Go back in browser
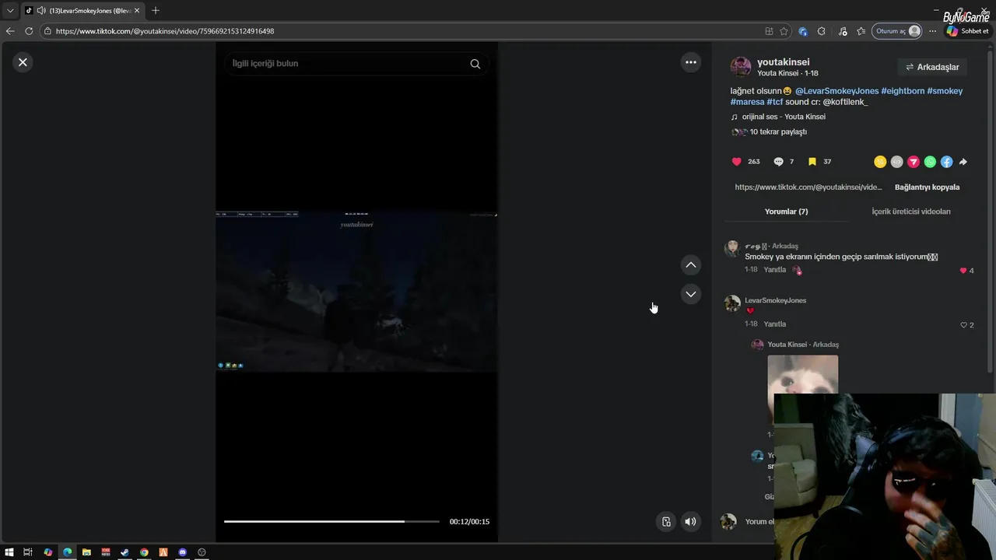 (10, 31)
